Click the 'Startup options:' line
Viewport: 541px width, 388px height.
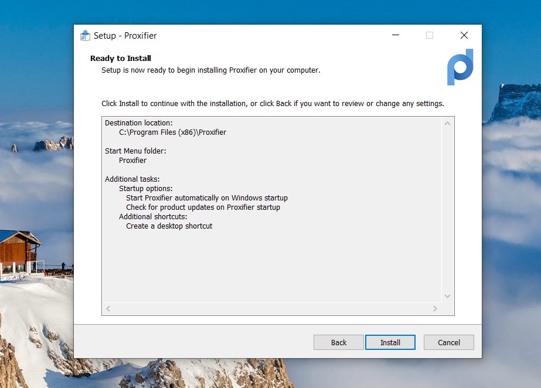(145, 188)
